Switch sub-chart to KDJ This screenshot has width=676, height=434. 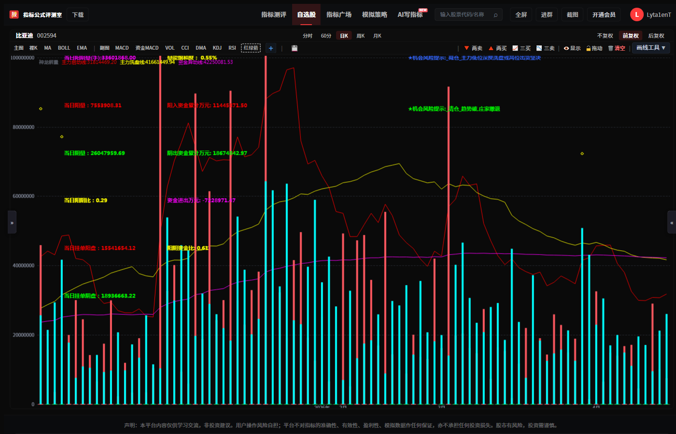click(217, 48)
